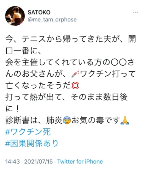Click the line 打って熱が出て
146x170 pixels.
click(67, 97)
